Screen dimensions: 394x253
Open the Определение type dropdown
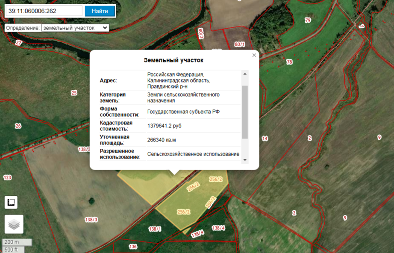pyautogui.click(x=75, y=28)
